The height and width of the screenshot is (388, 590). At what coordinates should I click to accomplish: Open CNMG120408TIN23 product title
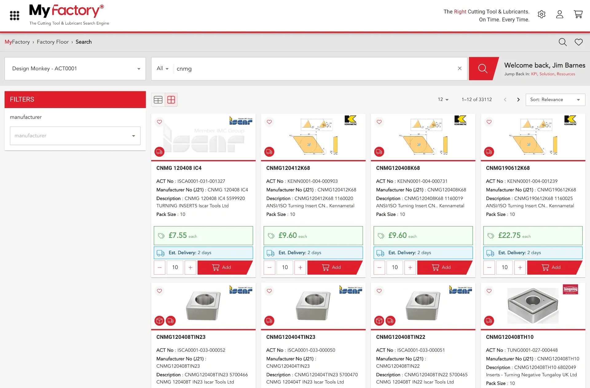[x=181, y=337]
